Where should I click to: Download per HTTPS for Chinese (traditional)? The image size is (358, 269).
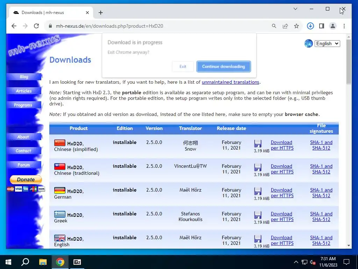pos(282,169)
